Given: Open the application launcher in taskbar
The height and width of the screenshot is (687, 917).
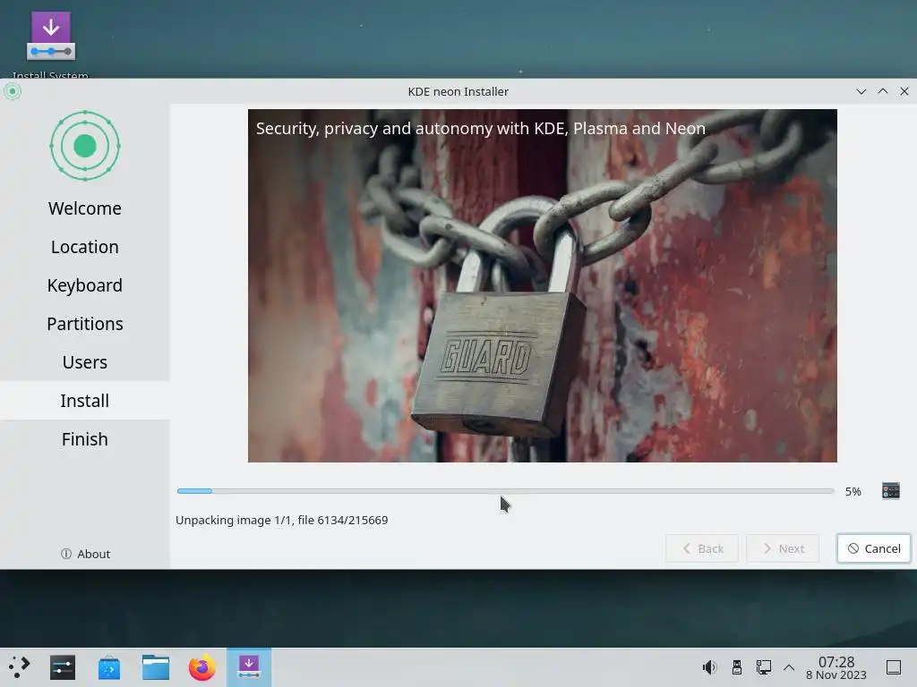Looking at the screenshot, I should (x=20, y=666).
